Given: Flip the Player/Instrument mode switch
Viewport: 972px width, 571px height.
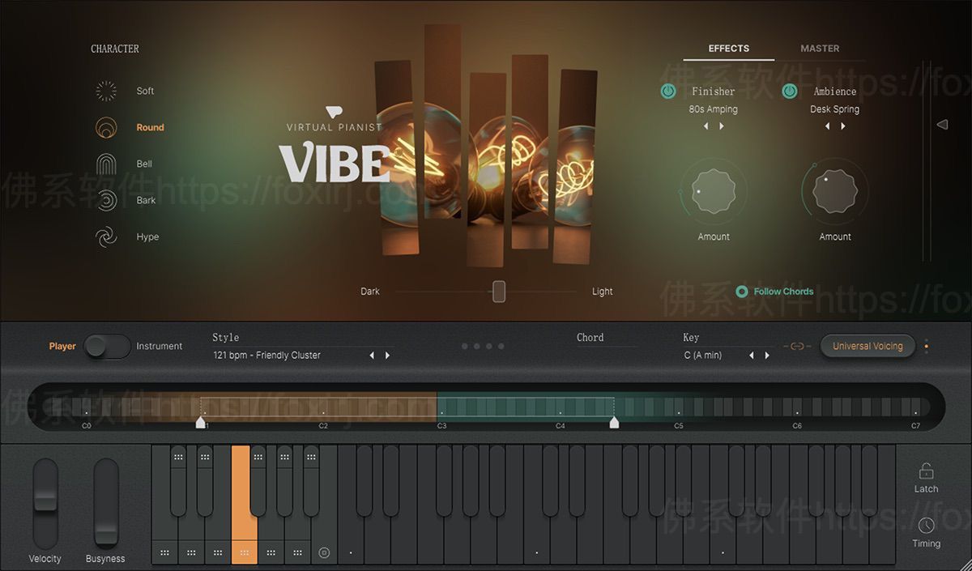Looking at the screenshot, I should pos(107,347).
